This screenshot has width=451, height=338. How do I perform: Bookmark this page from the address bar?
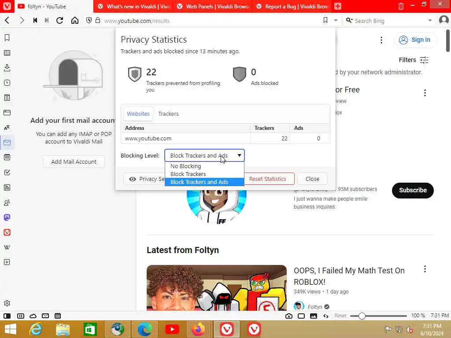tap(325, 20)
